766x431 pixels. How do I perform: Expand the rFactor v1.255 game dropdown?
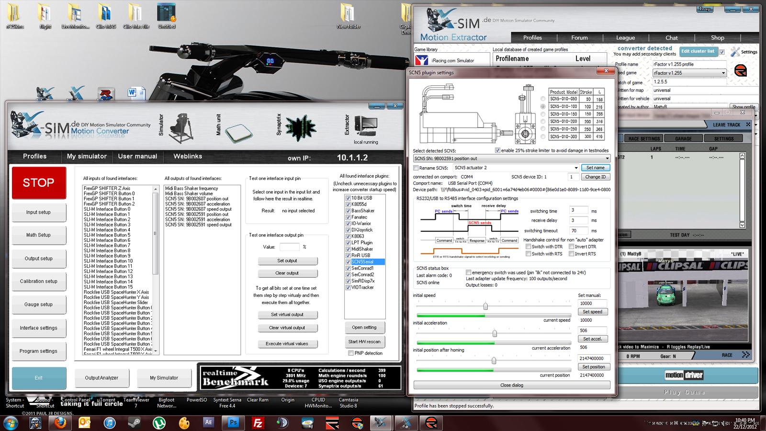723,73
